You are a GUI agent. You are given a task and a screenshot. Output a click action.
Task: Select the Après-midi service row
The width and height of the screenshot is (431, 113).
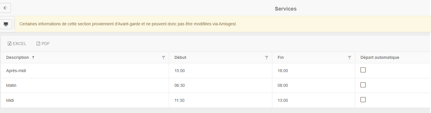pyautogui.click(x=215, y=71)
